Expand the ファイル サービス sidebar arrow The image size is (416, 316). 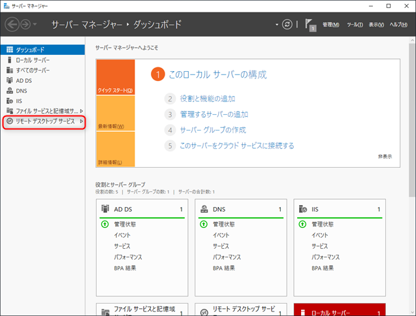point(82,111)
